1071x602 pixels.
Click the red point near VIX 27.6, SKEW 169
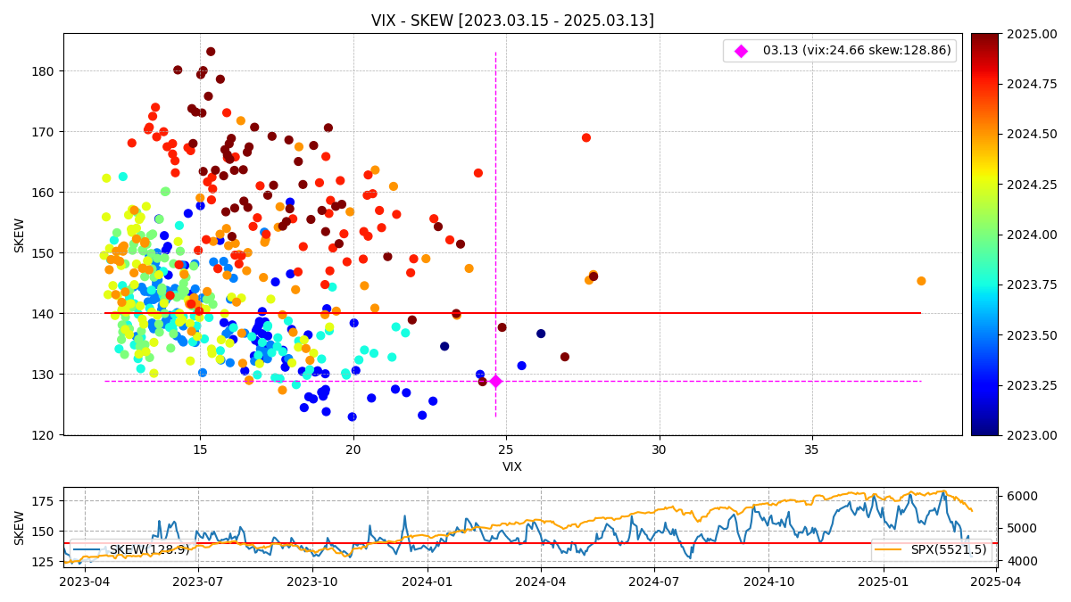(586, 137)
